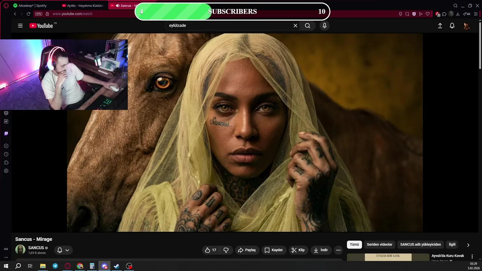This screenshot has height=271, width=482.
Task: Open SANCUS channel avatar
Action: pos(20,250)
